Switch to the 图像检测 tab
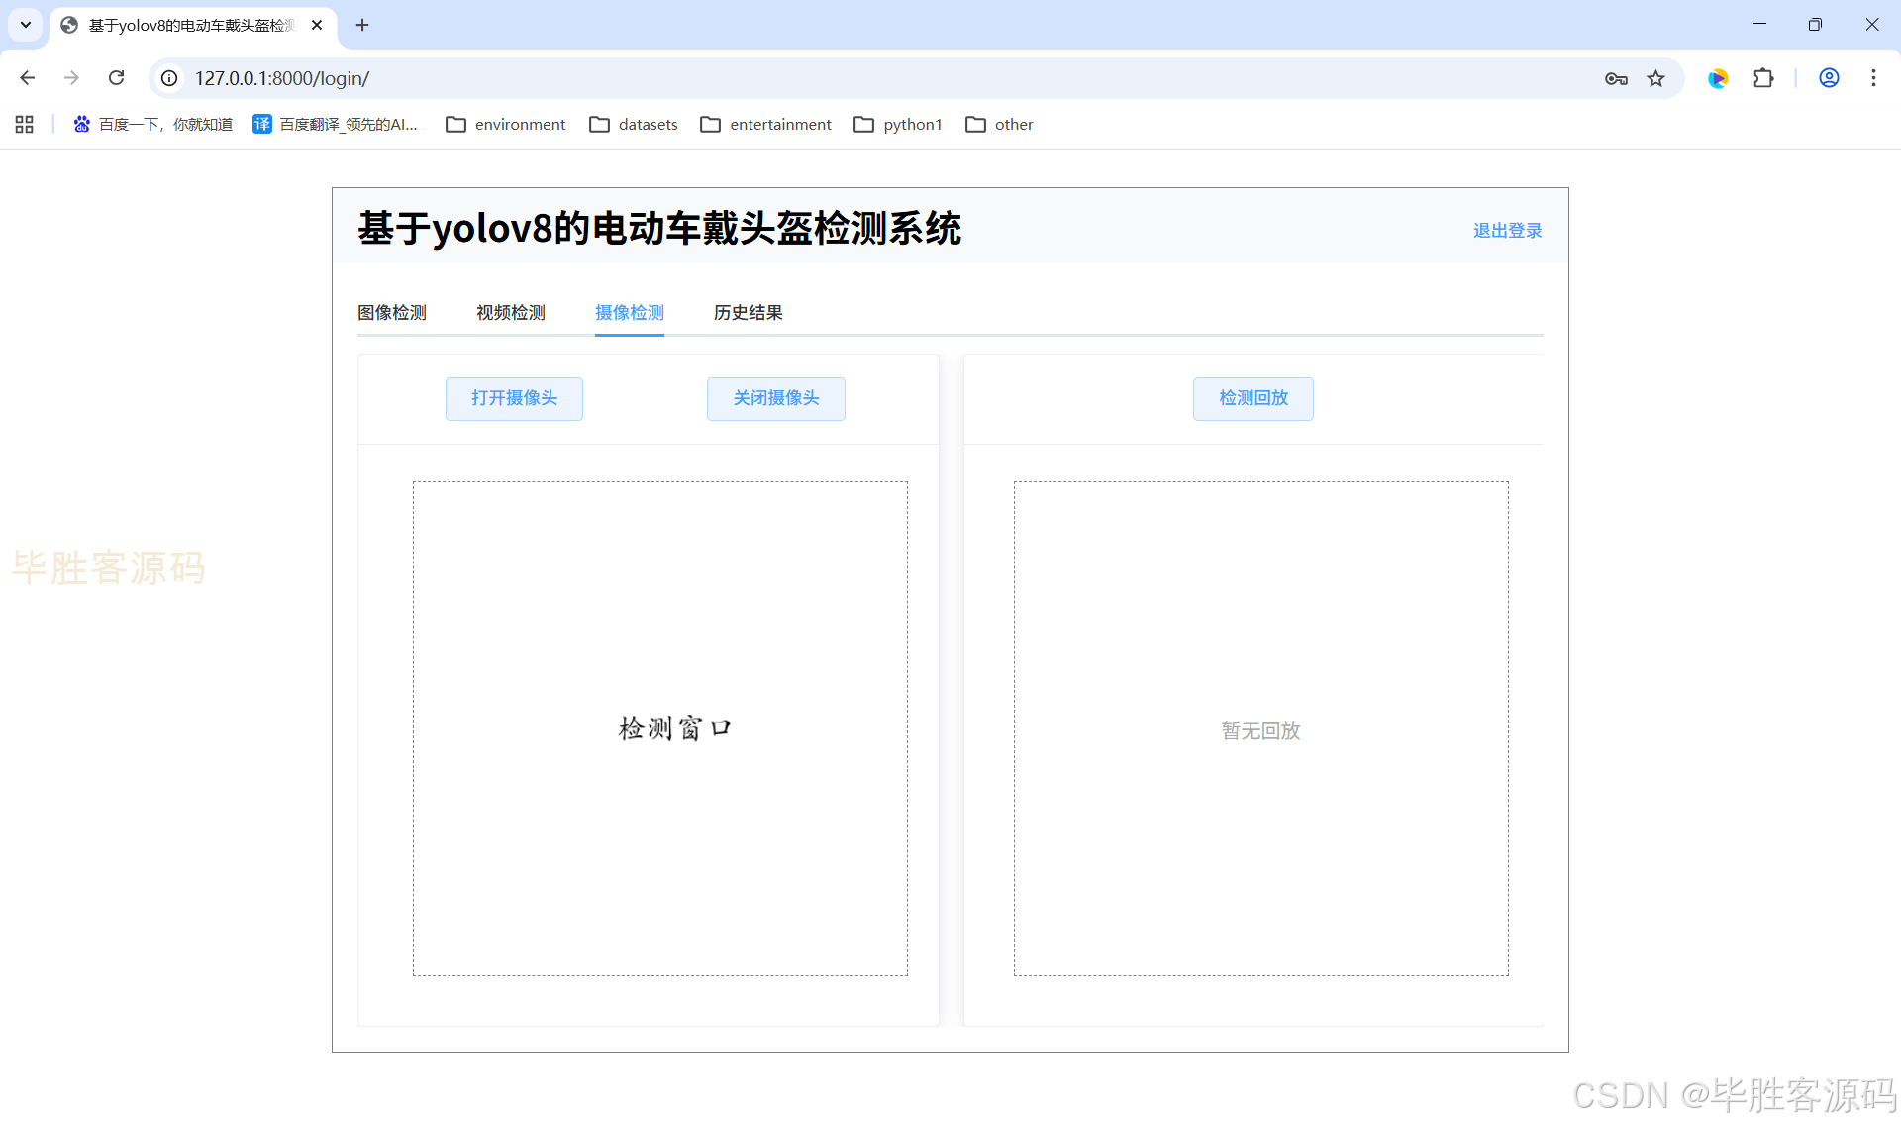The height and width of the screenshot is (1127, 1901). [x=392, y=313]
